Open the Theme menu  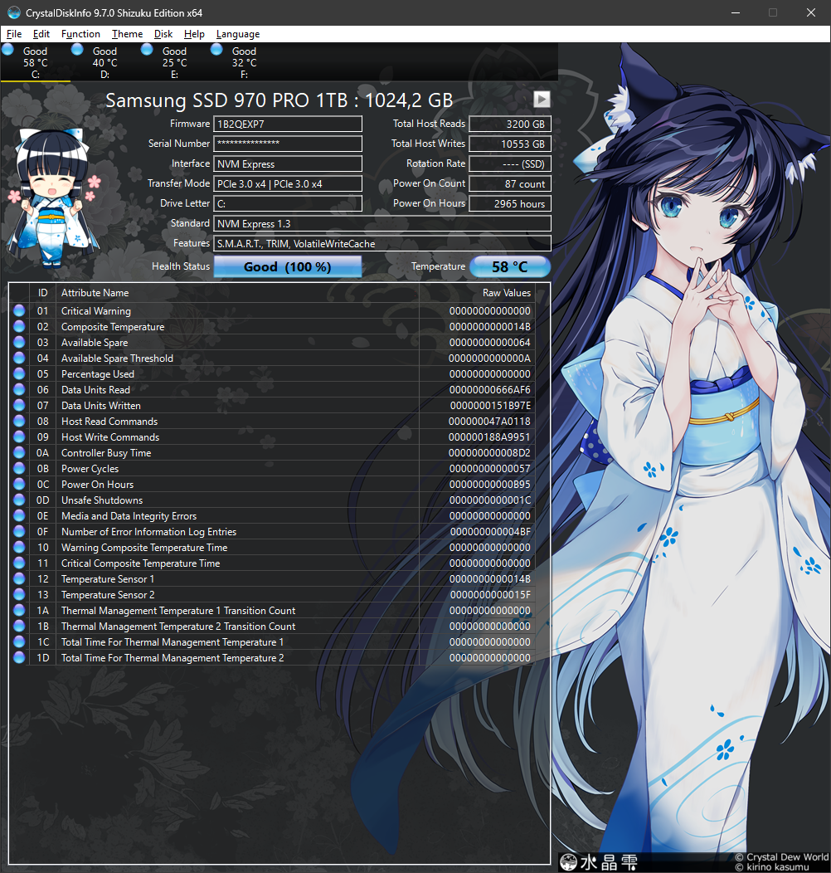[127, 34]
